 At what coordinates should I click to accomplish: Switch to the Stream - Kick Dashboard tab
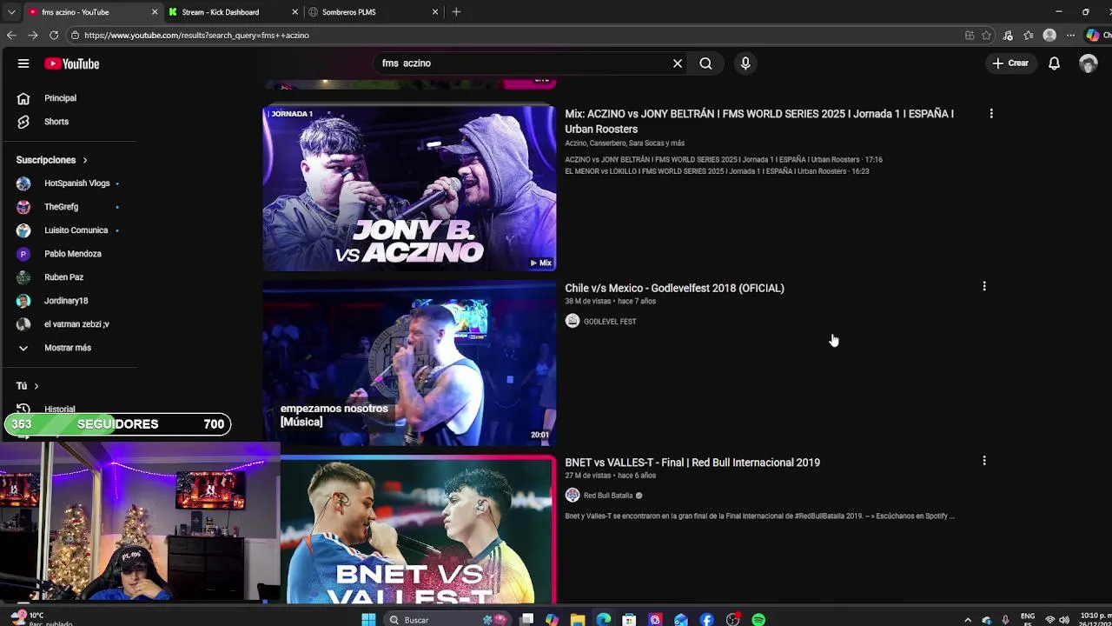(221, 12)
